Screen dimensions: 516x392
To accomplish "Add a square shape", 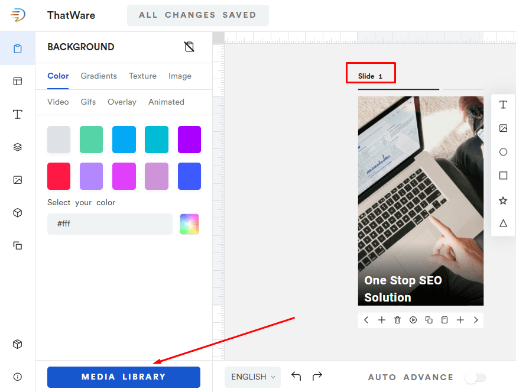I will click(x=503, y=176).
